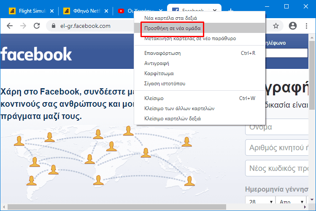Choose Νέα καρτέλα στα δεξιά
The width and height of the screenshot is (316, 211).
point(200,18)
